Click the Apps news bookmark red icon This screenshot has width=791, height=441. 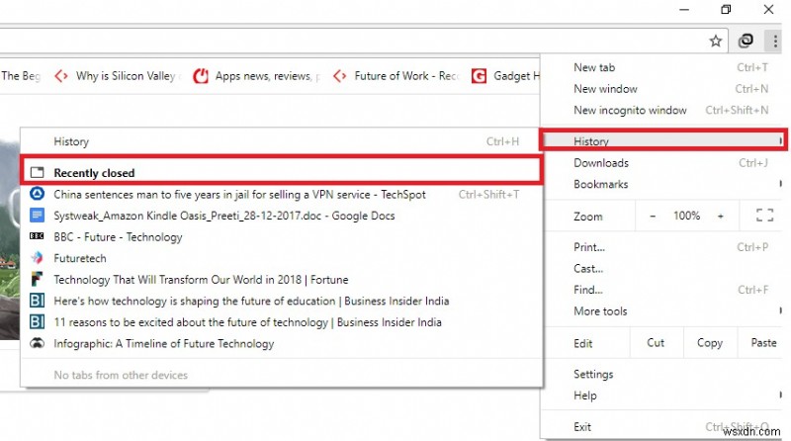(201, 76)
